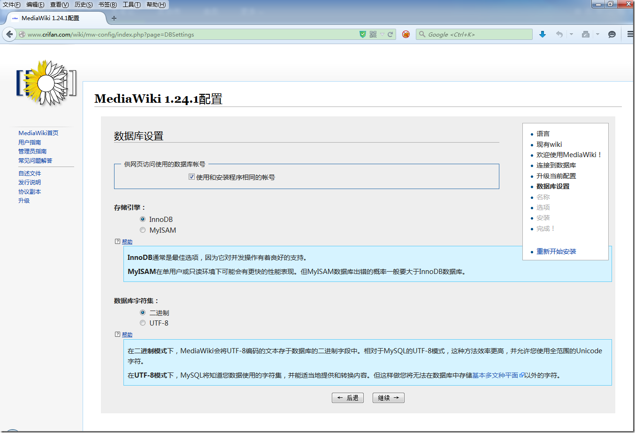This screenshot has height=433, width=635.
Task: Click the blue downloads arrow icon
Action: click(543, 34)
